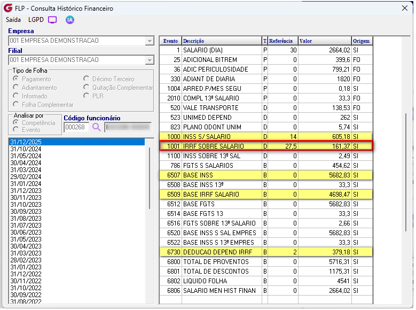Expand the Filial dropdown
The image size is (416, 310).
point(150,60)
